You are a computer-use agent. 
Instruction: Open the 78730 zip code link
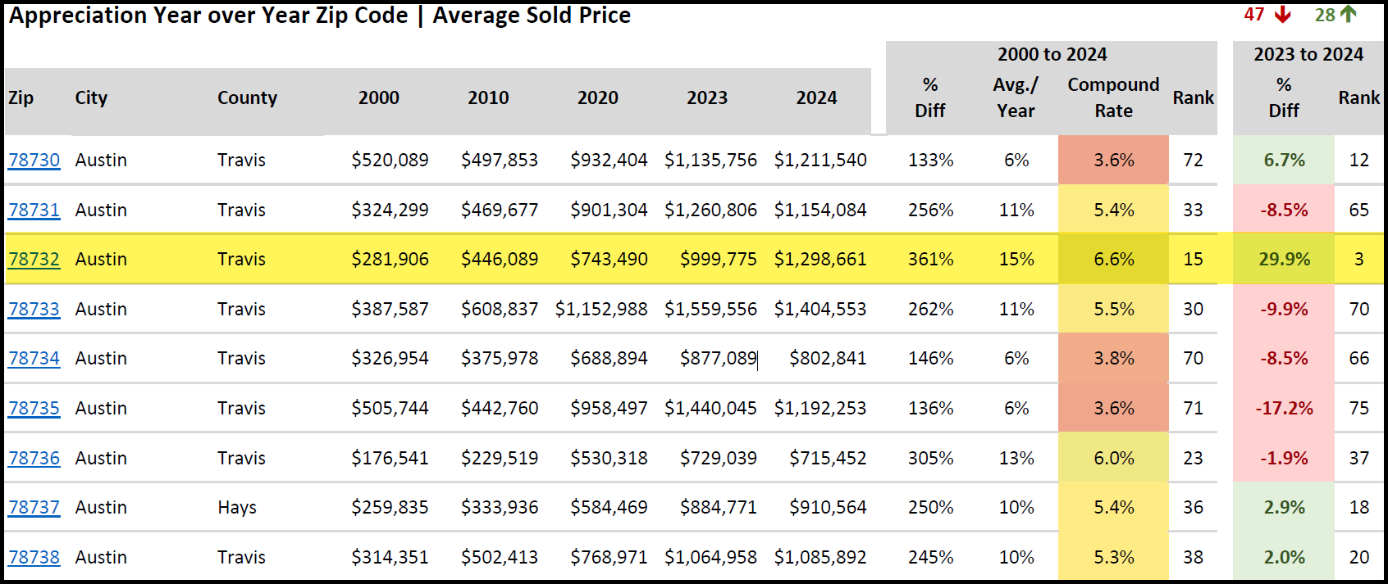tap(34, 160)
